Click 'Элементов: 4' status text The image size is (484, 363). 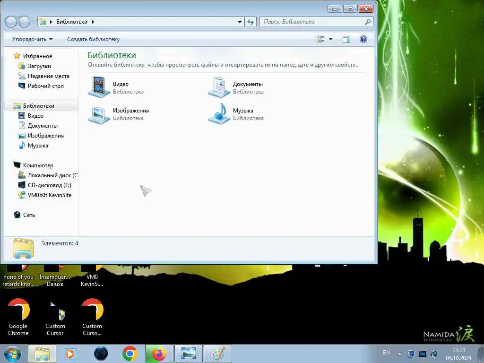(60, 243)
